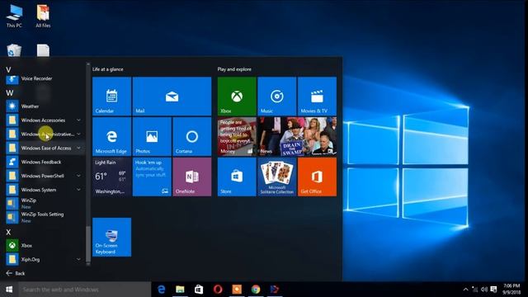This screenshot has height=297, width=528.
Task: Open the Movies & TV tile
Action: pyautogui.click(x=317, y=97)
